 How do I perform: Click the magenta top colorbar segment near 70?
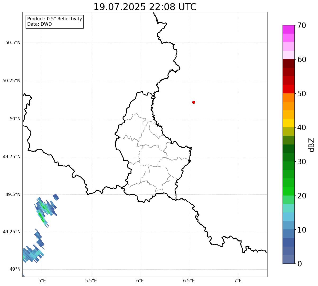[288, 29]
